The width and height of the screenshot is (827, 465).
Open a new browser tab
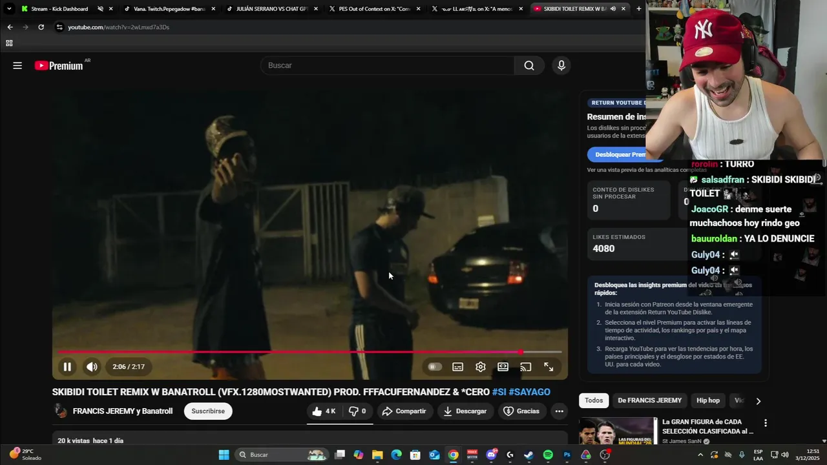point(639,9)
